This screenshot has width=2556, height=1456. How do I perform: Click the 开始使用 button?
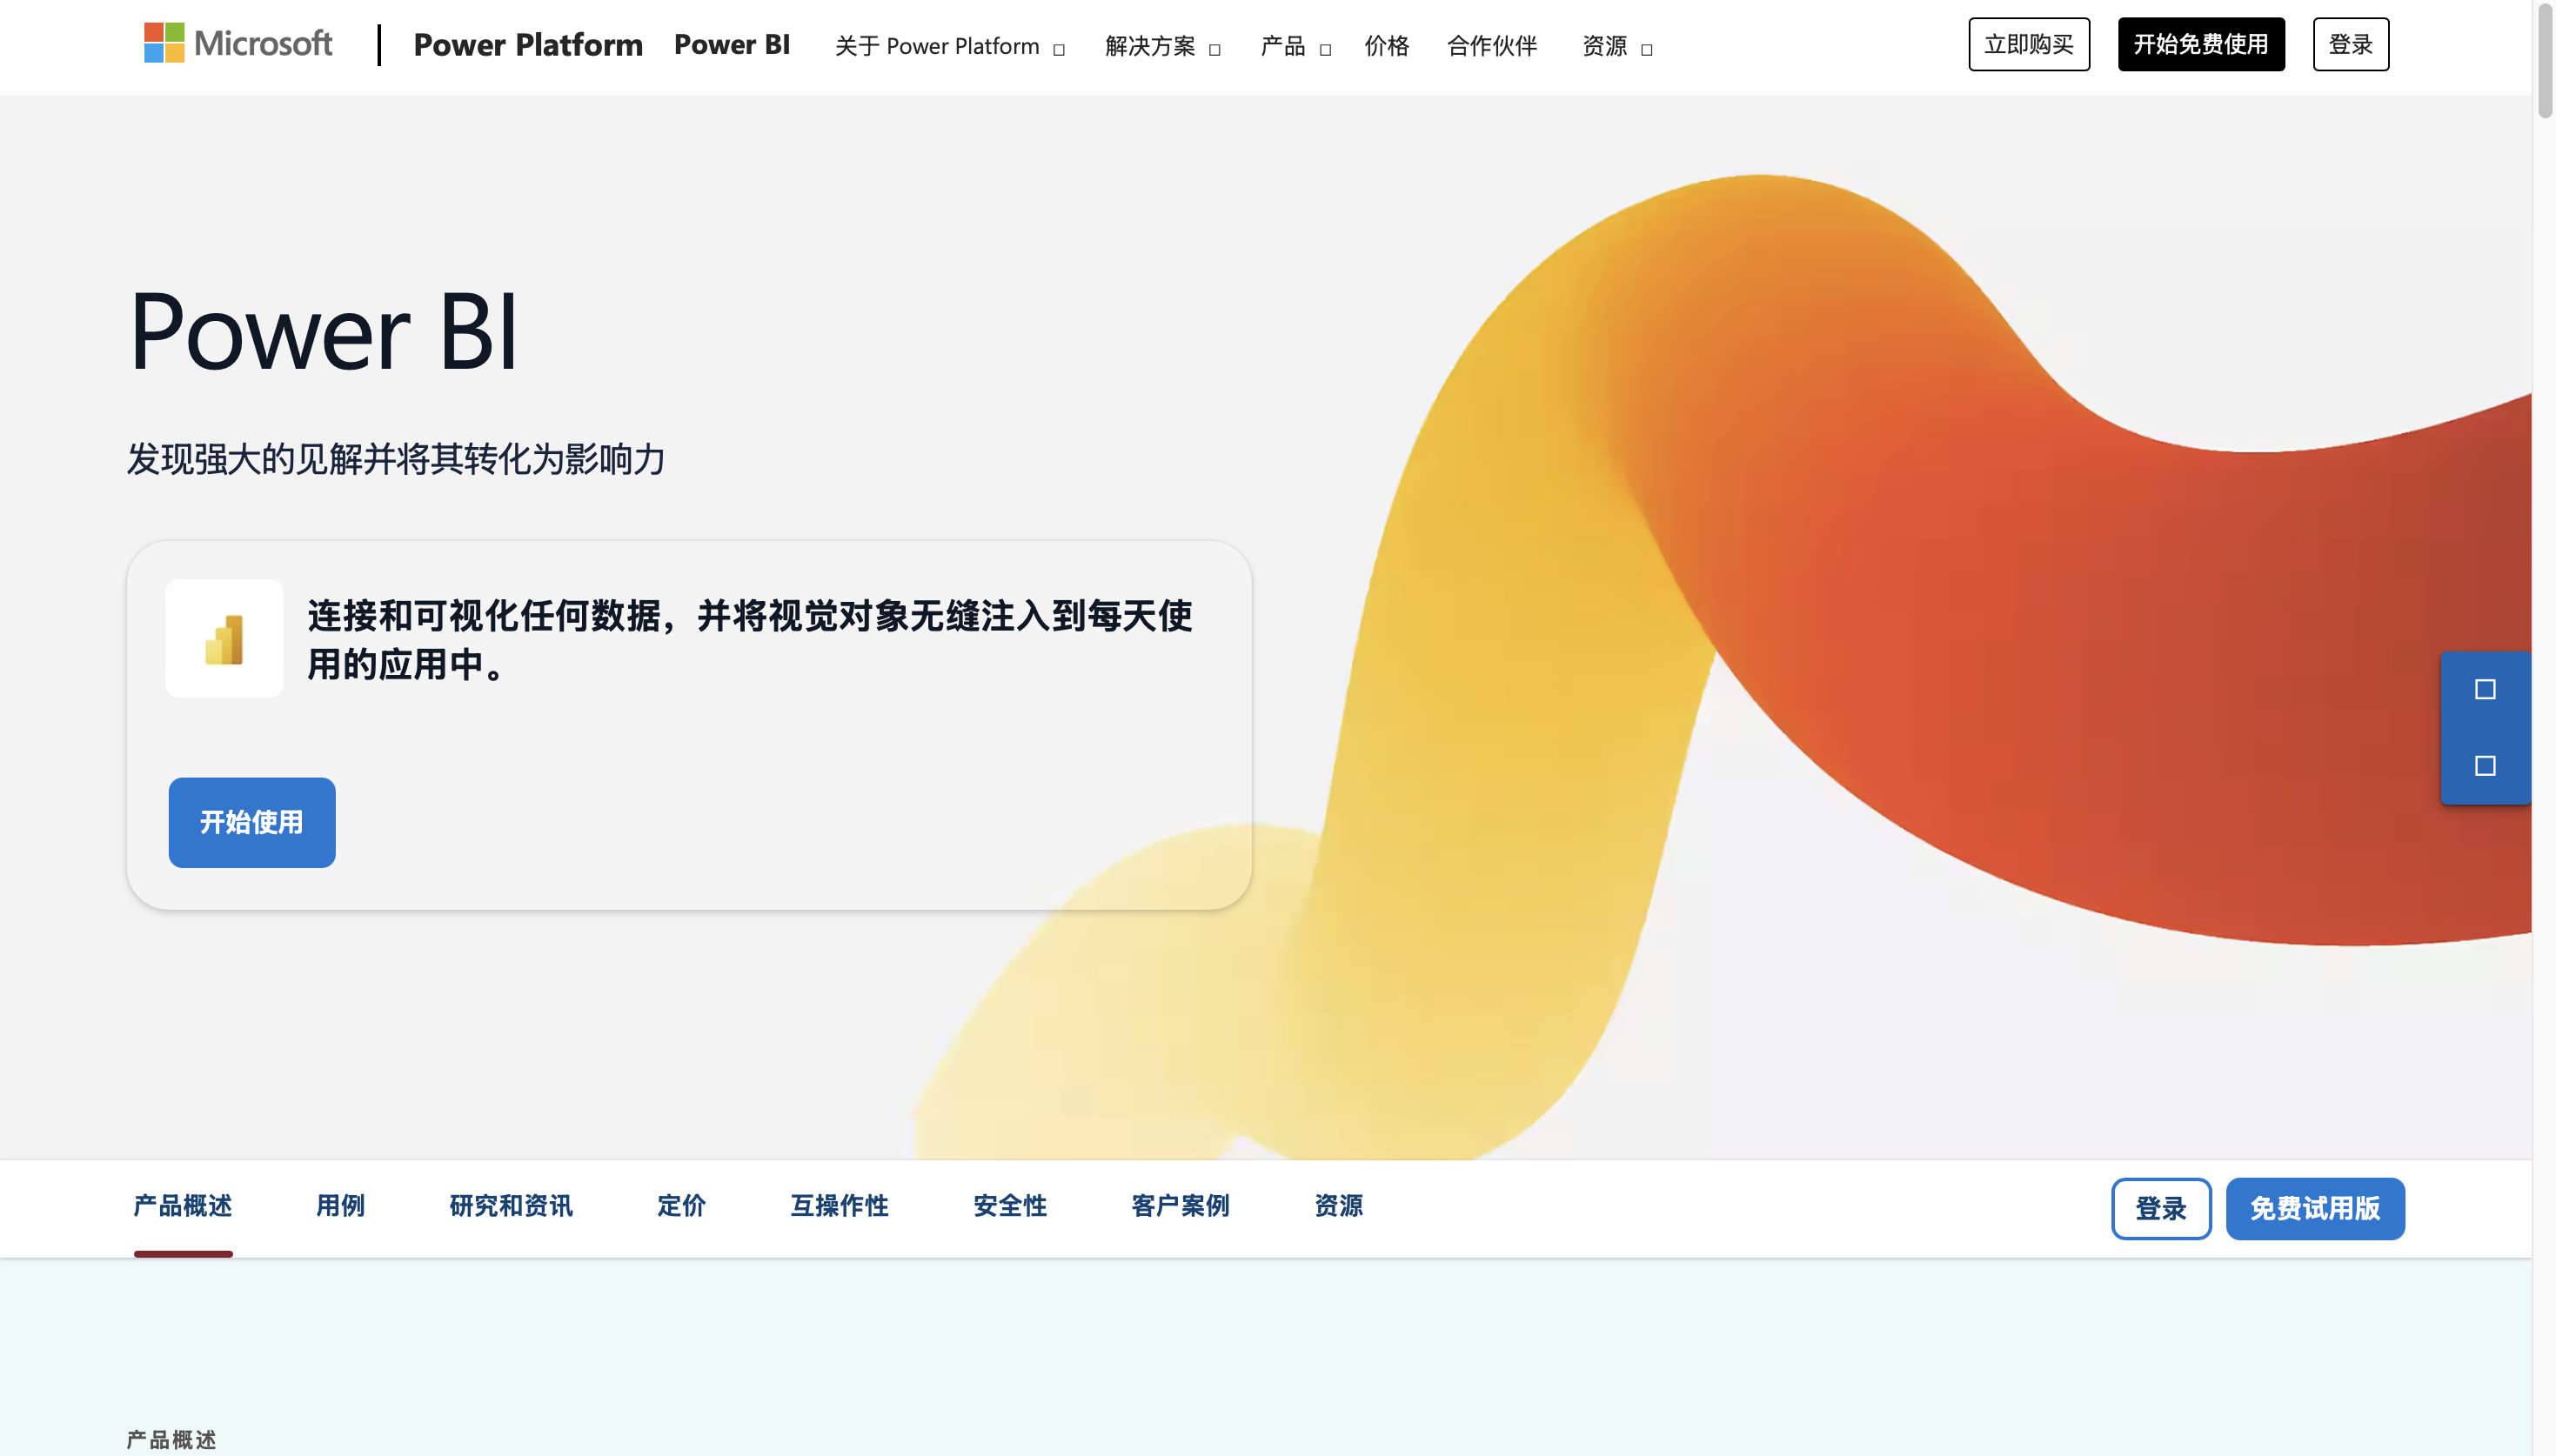[x=252, y=822]
